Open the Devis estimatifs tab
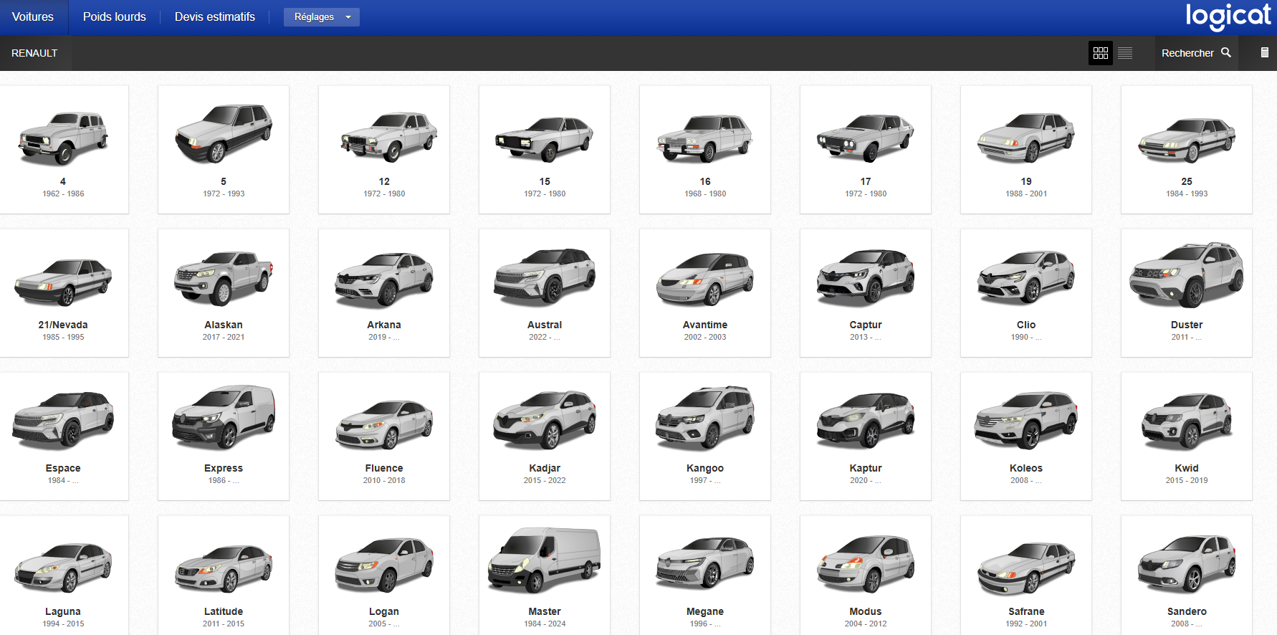This screenshot has width=1277, height=635. 215,17
